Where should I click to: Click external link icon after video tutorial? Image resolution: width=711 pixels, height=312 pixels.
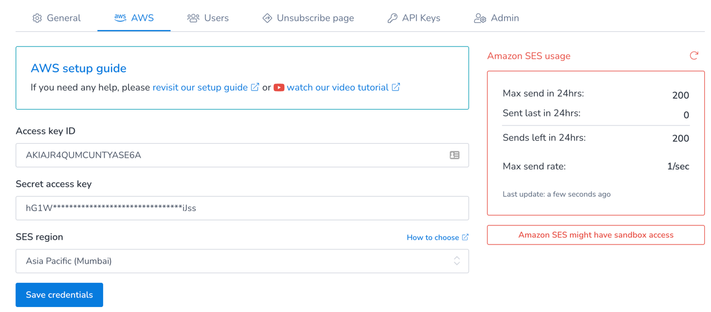tap(396, 87)
